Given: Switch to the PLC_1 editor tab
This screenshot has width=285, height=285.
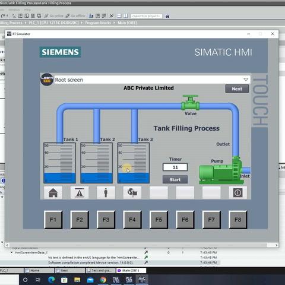Looking at the screenshot, I should click(x=11, y=270).
